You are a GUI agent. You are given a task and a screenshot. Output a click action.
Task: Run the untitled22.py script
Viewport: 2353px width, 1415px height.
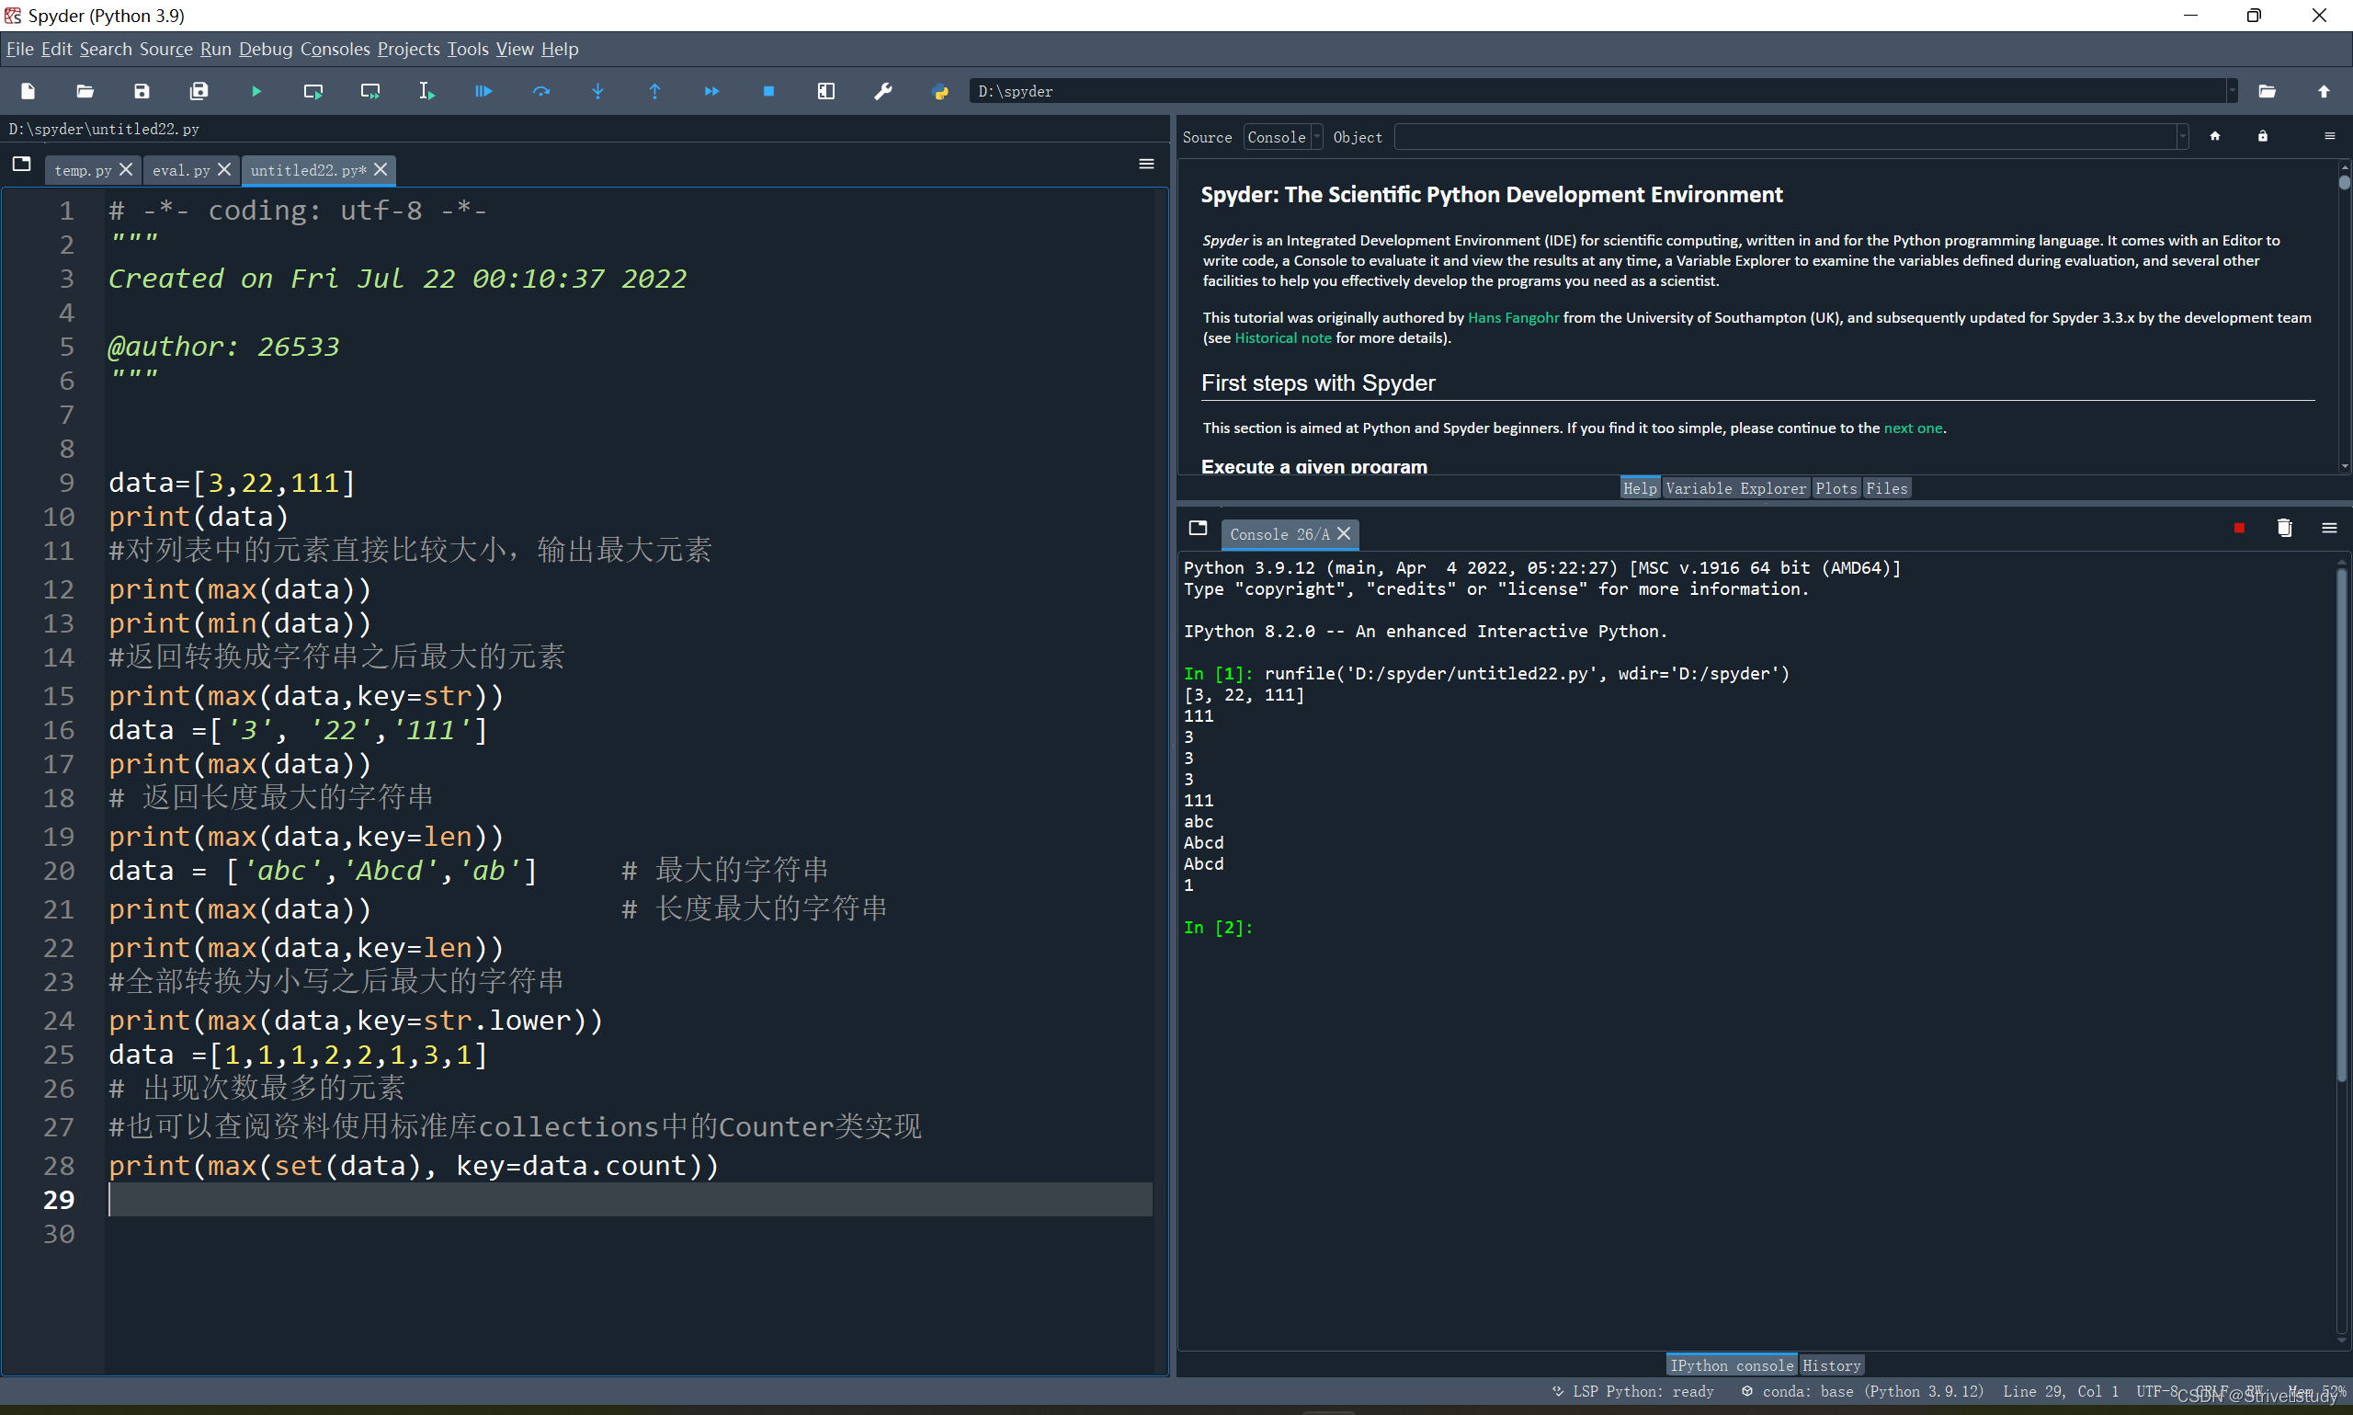tap(256, 91)
